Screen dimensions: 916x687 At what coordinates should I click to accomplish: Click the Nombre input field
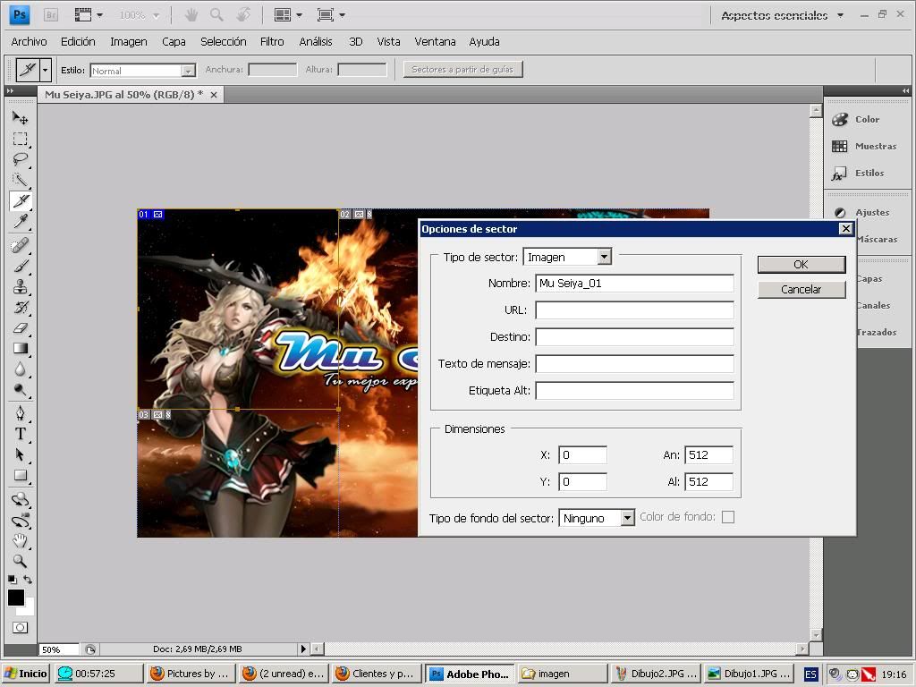click(634, 284)
